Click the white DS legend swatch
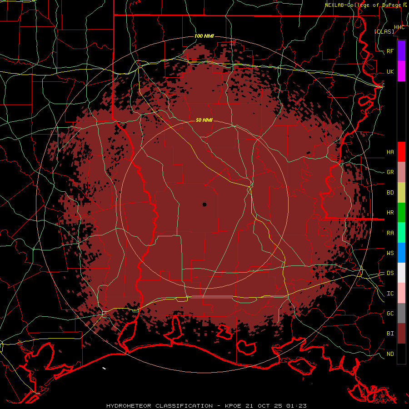 [401, 273]
